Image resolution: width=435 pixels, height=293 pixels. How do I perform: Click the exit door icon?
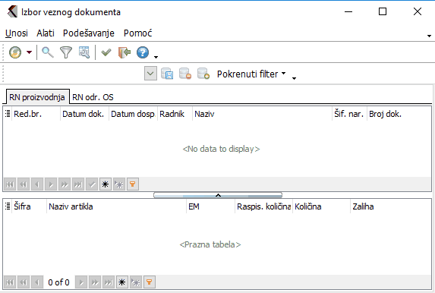click(125, 52)
